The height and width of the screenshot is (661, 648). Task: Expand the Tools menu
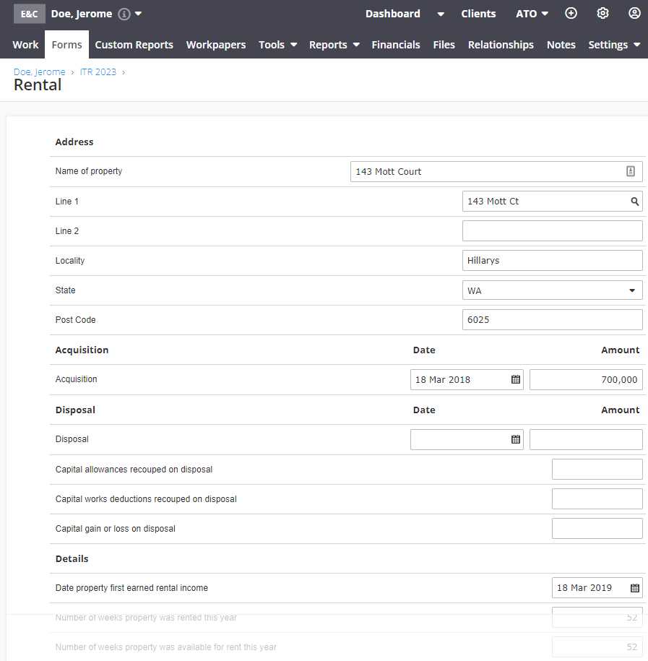pyautogui.click(x=278, y=45)
